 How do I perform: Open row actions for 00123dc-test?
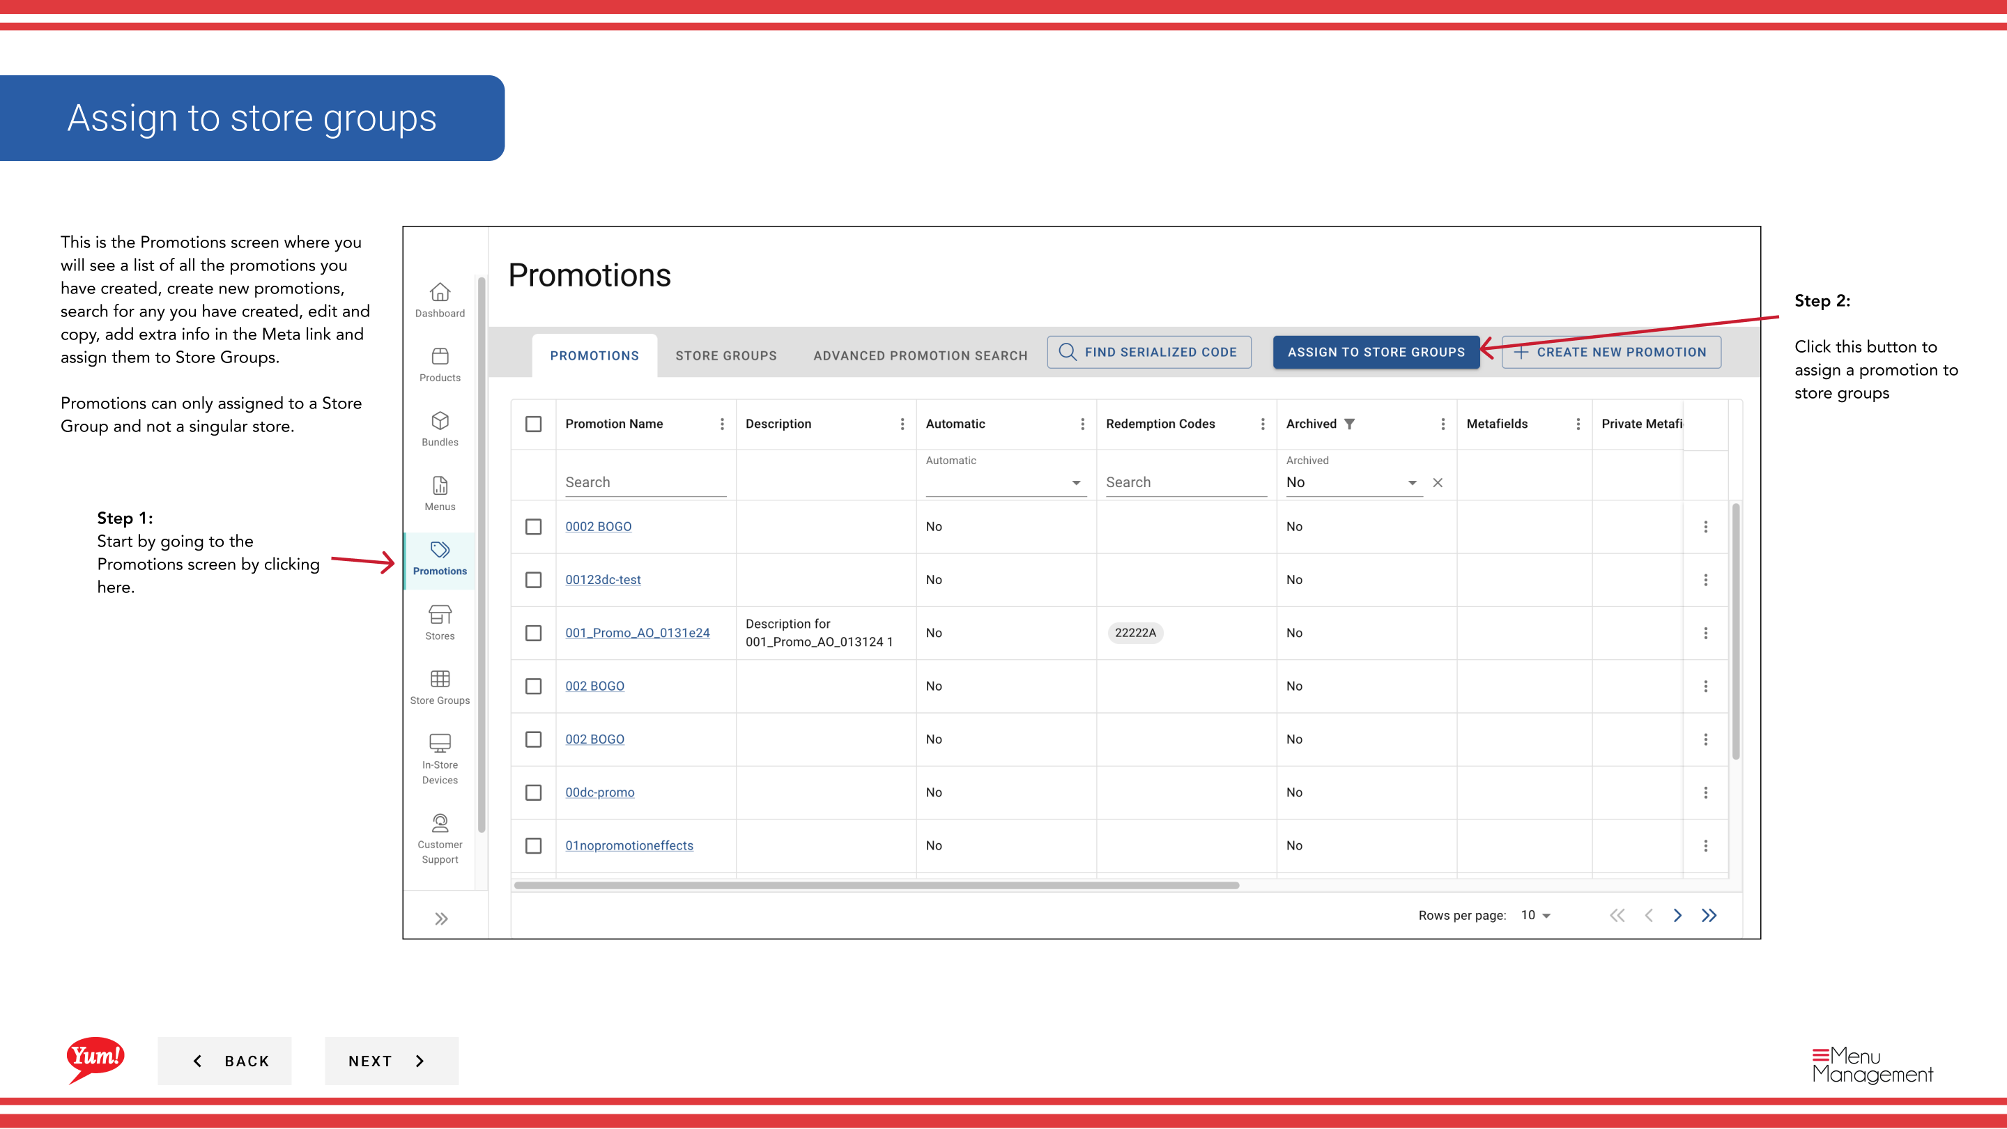pos(1705,580)
